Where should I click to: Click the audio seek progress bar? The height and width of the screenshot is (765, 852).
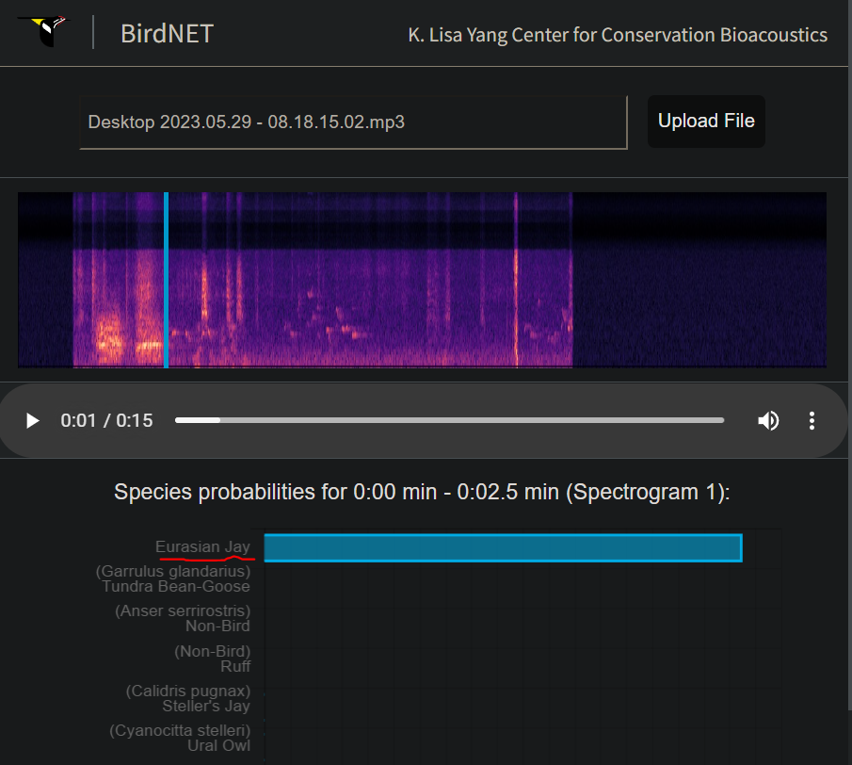pyautogui.click(x=449, y=420)
